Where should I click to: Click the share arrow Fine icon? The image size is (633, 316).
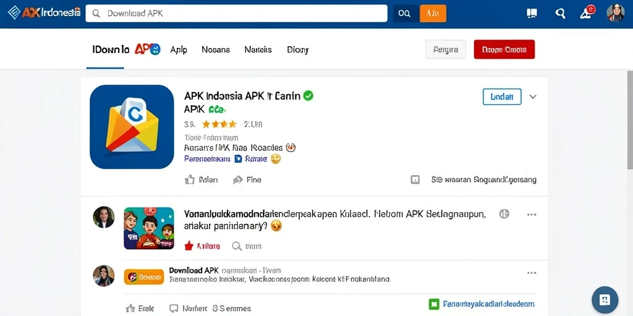pos(238,180)
